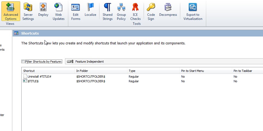Open the Shared Strings tool
This screenshot has height=131, width=263.
108,11
